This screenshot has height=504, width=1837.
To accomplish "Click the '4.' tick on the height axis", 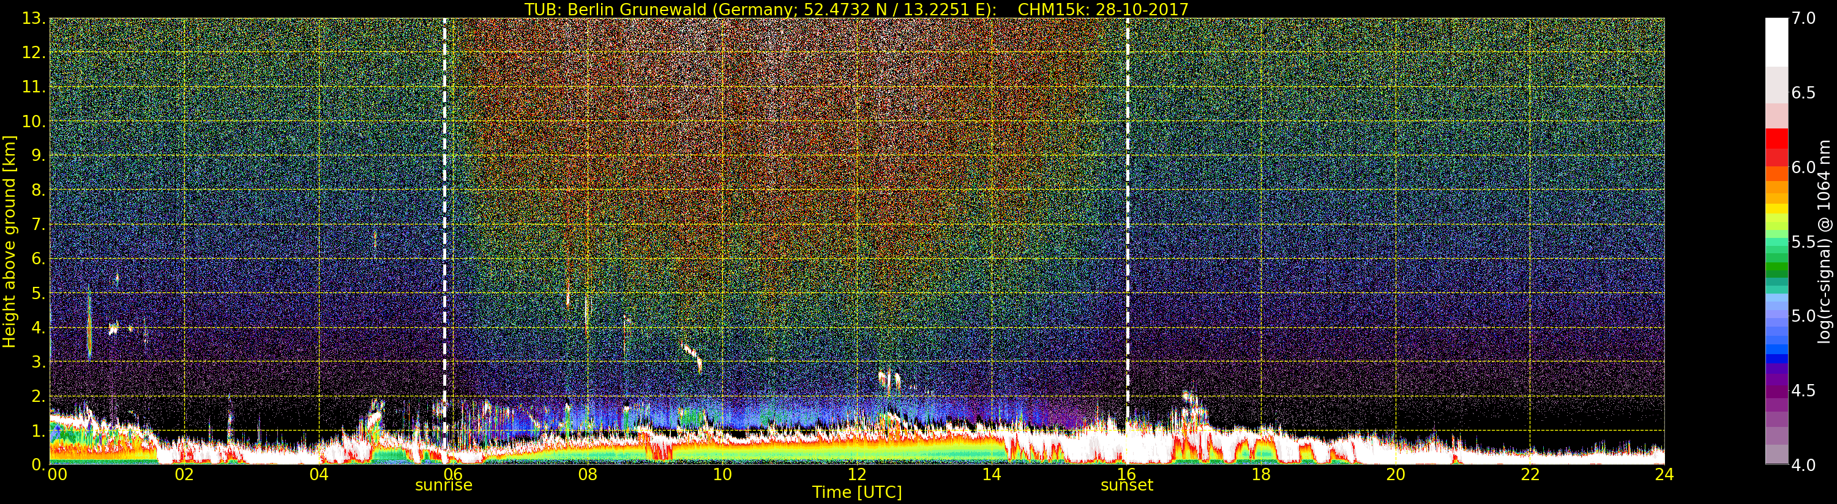I will click(x=38, y=327).
